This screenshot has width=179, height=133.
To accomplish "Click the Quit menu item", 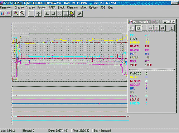I will 110,7.
